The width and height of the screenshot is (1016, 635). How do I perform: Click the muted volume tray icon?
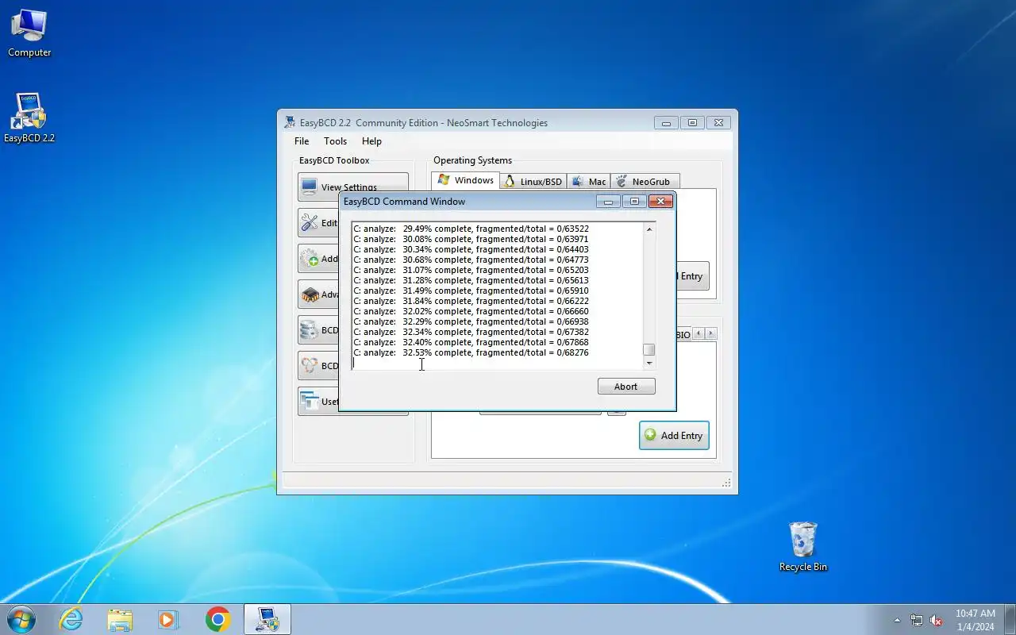pyautogui.click(x=937, y=620)
